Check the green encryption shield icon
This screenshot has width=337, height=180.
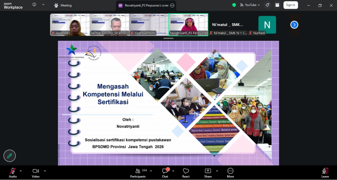234,5
